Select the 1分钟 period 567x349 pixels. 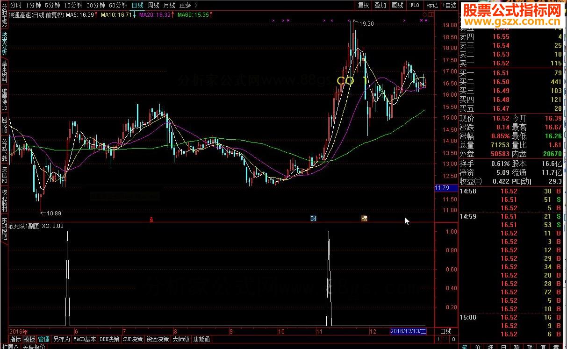tap(33, 5)
